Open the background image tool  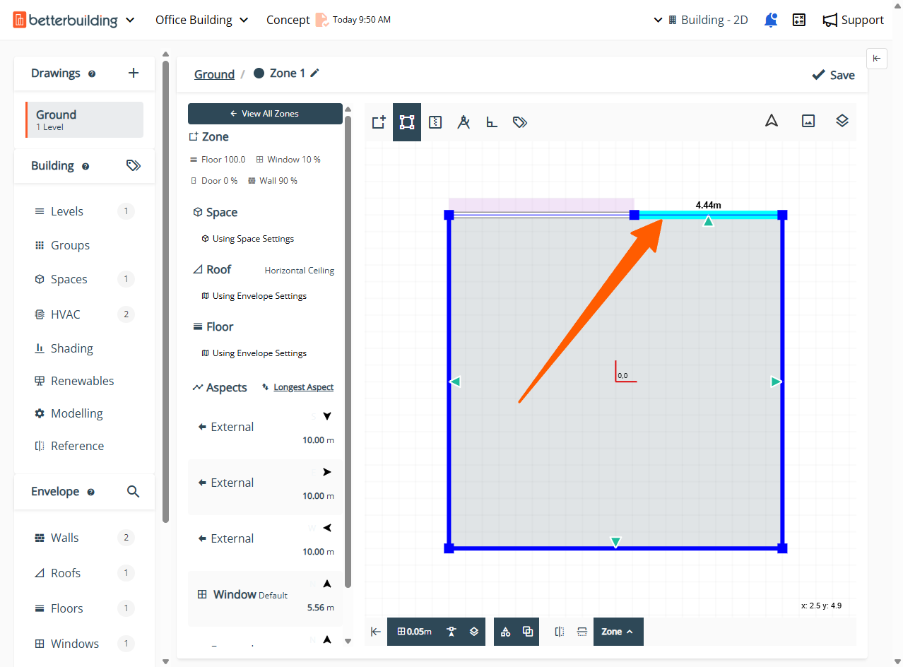click(x=808, y=121)
